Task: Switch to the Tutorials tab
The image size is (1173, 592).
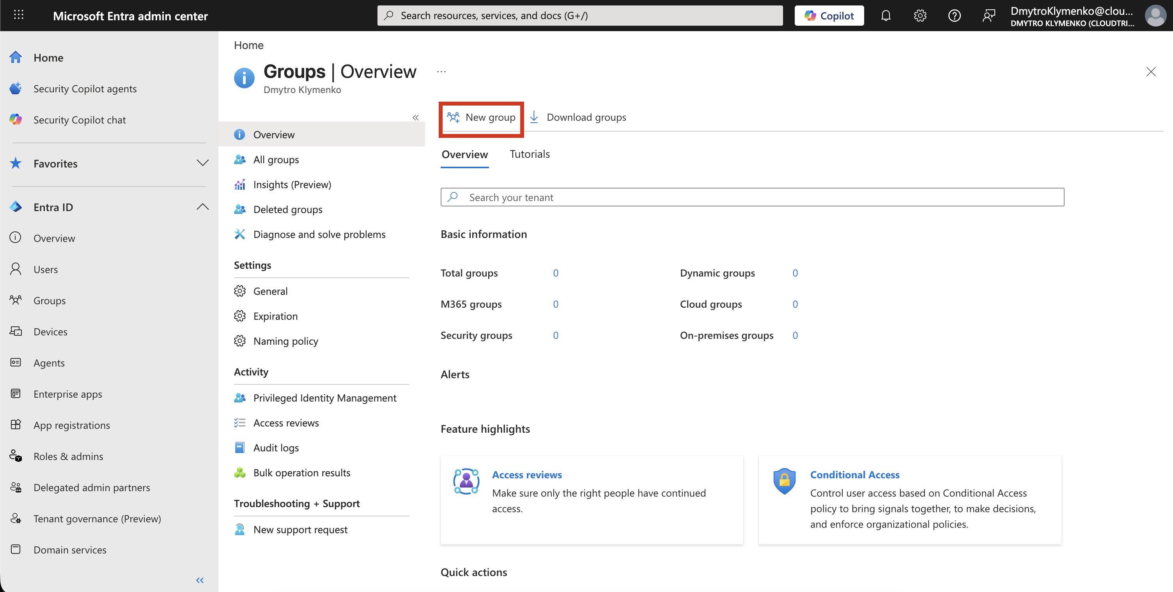Action: pos(530,154)
